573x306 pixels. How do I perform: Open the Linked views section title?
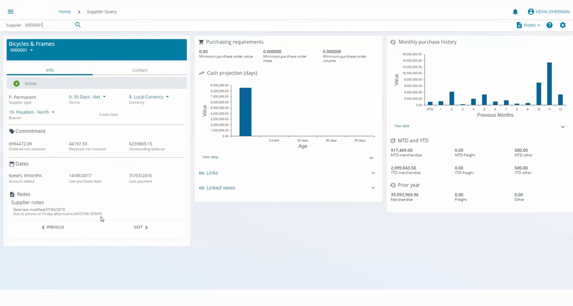click(221, 188)
